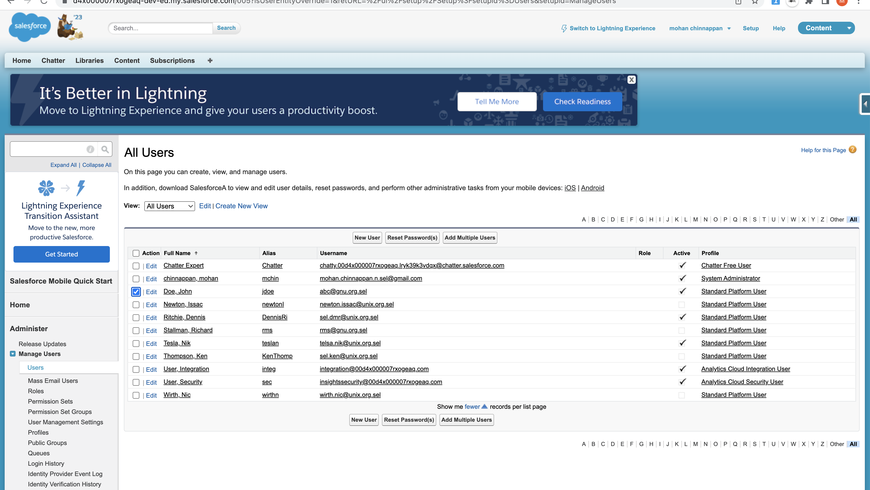Image resolution: width=870 pixels, height=490 pixels.
Task: Open the Chatter tab
Action: click(53, 60)
